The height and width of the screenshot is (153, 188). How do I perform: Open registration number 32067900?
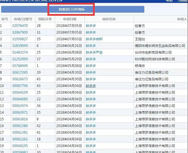point(20,32)
